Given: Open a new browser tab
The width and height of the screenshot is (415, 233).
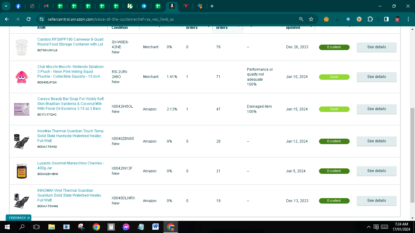Looking at the screenshot, I should [212, 6].
